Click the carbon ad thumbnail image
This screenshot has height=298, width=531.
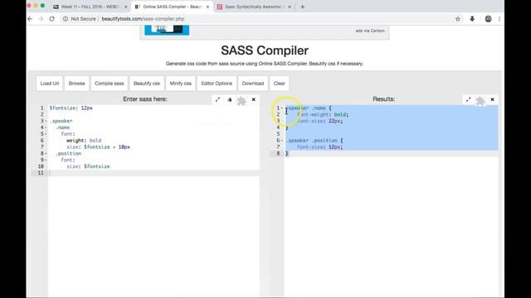point(167,30)
